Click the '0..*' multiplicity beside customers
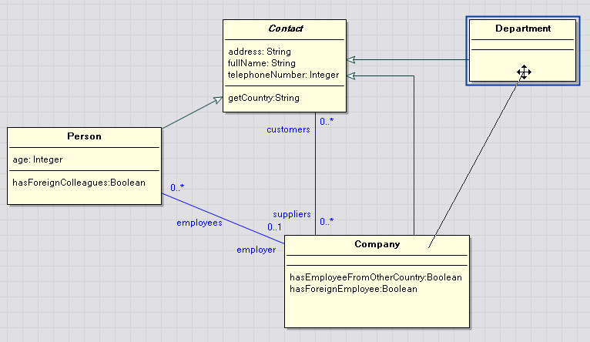The height and width of the screenshot is (342, 590). 327,122
